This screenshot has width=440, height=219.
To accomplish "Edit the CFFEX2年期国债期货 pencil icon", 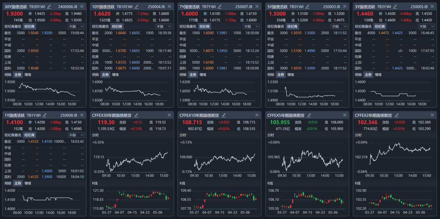I will [397, 115].
